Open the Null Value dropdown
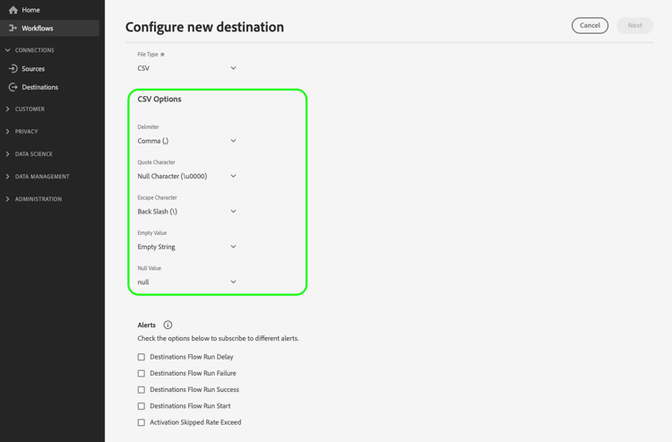The height and width of the screenshot is (442, 672). [x=187, y=282]
